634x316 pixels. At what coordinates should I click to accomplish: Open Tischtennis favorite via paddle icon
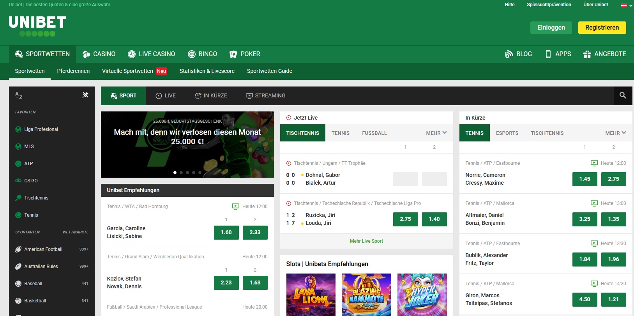(x=18, y=198)
